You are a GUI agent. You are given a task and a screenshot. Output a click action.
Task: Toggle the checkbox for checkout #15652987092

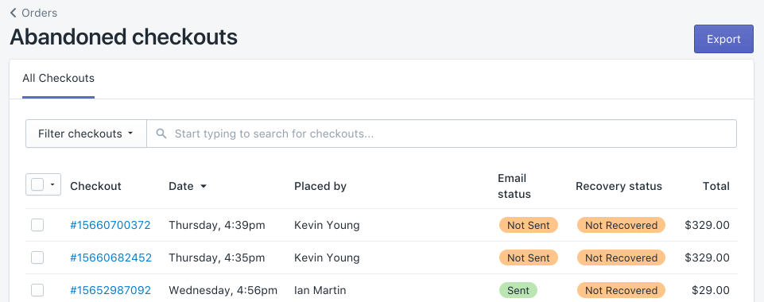(37, 290)
